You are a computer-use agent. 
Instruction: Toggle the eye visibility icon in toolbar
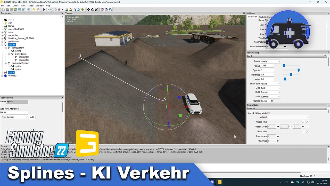(x=49, y=10)
